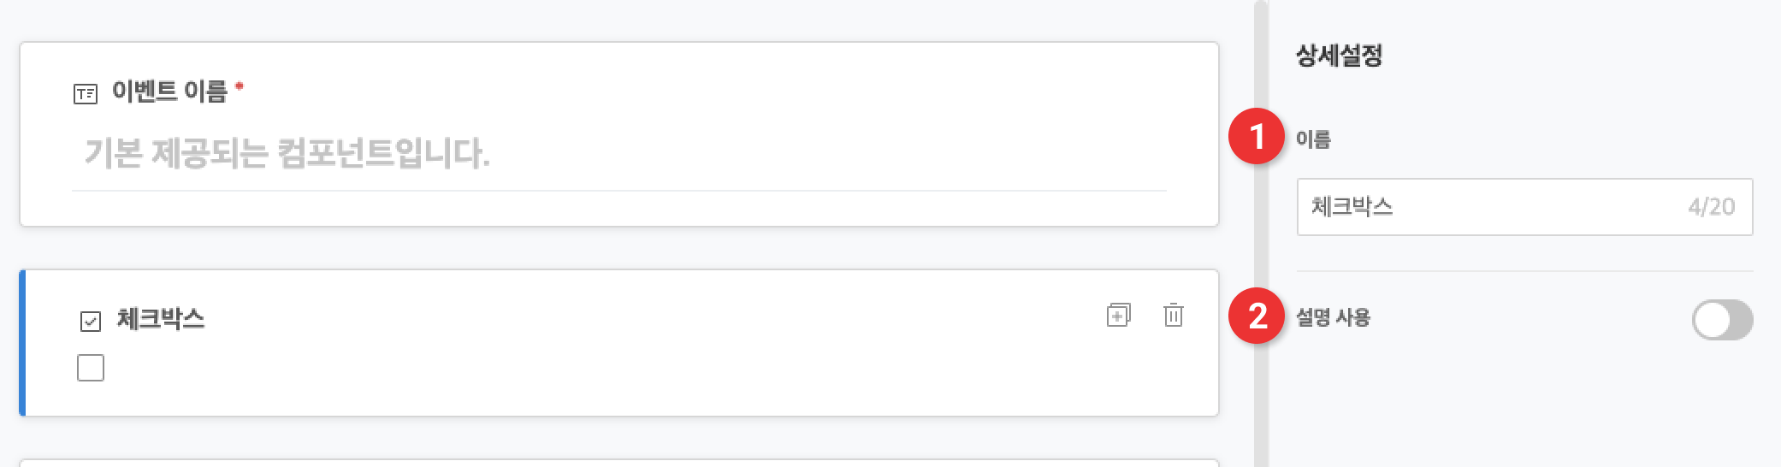Tick the empty checkbox under 체크박스

tap(91, 368)
